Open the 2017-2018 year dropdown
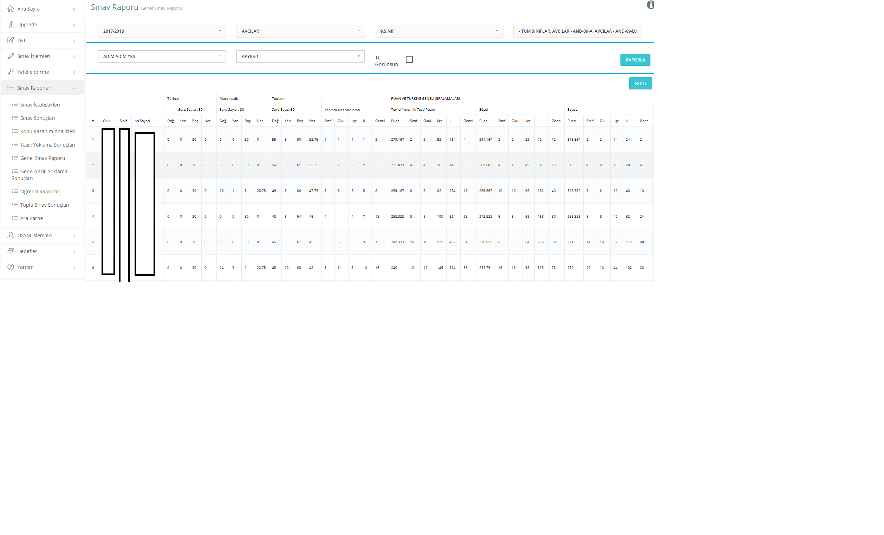The width and height of the screenshot is (884, 535). click(162, 31)
